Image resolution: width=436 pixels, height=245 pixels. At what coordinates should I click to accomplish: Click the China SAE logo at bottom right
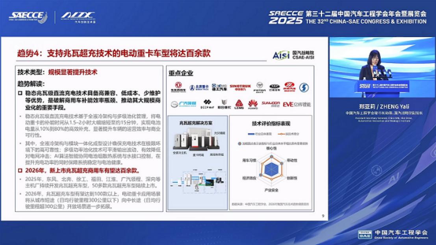coord(392,234)
